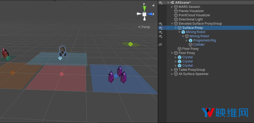254x123 pixels.
Task: Select Directional Light in the hierarchy
Action: [190, 19]
